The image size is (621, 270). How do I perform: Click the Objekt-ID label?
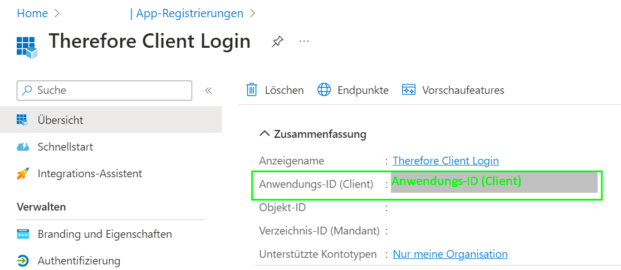pos(282,207)
